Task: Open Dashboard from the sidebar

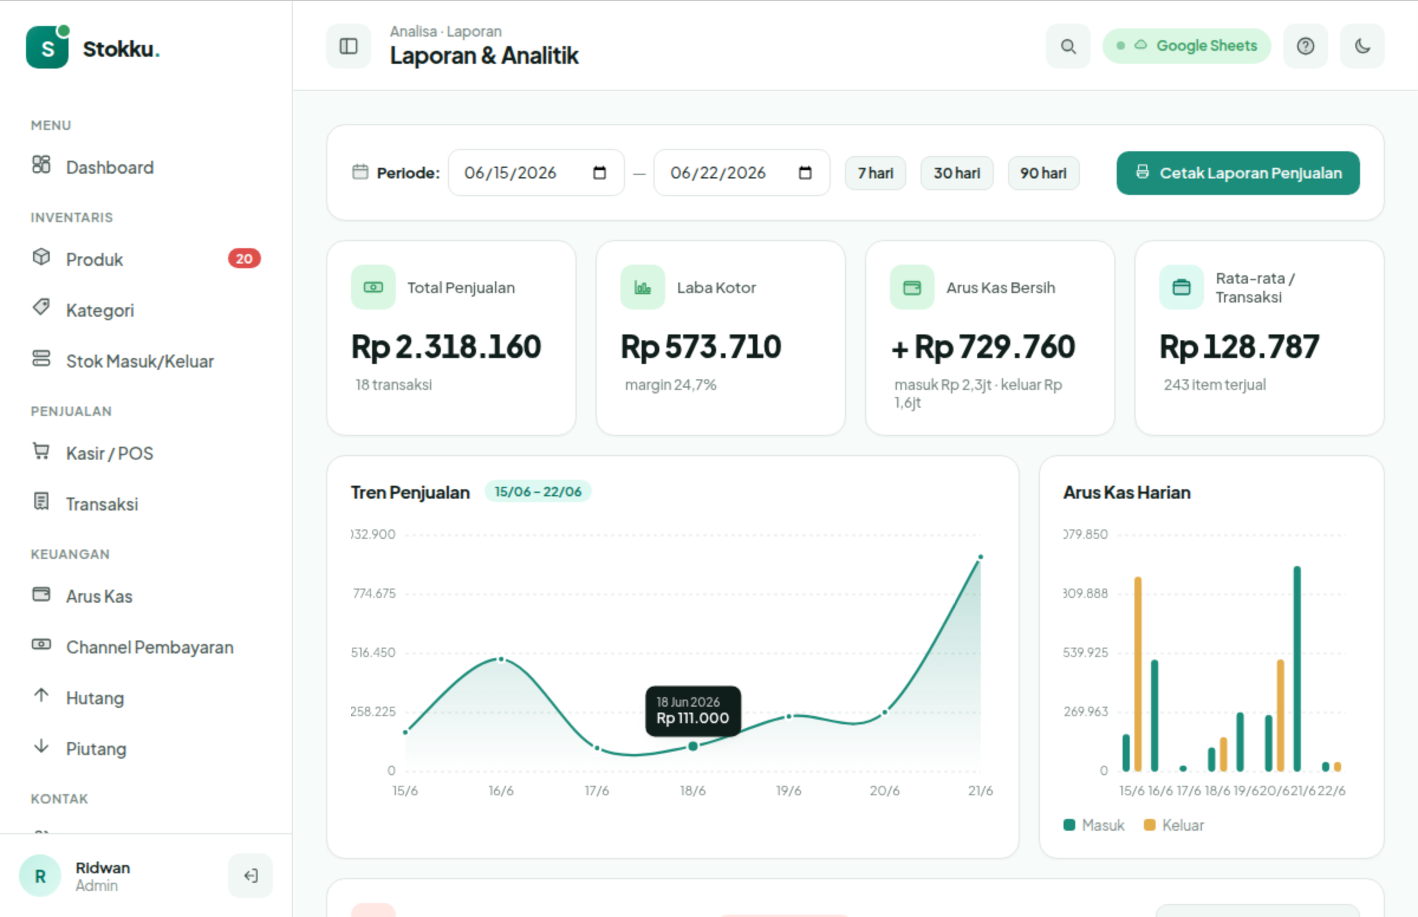Action: [146, 167]
